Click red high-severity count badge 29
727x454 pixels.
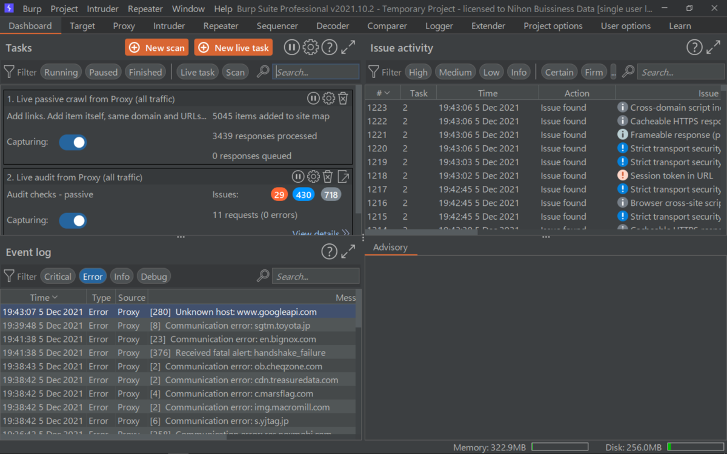pyautogui.click(x=279, y=195)
